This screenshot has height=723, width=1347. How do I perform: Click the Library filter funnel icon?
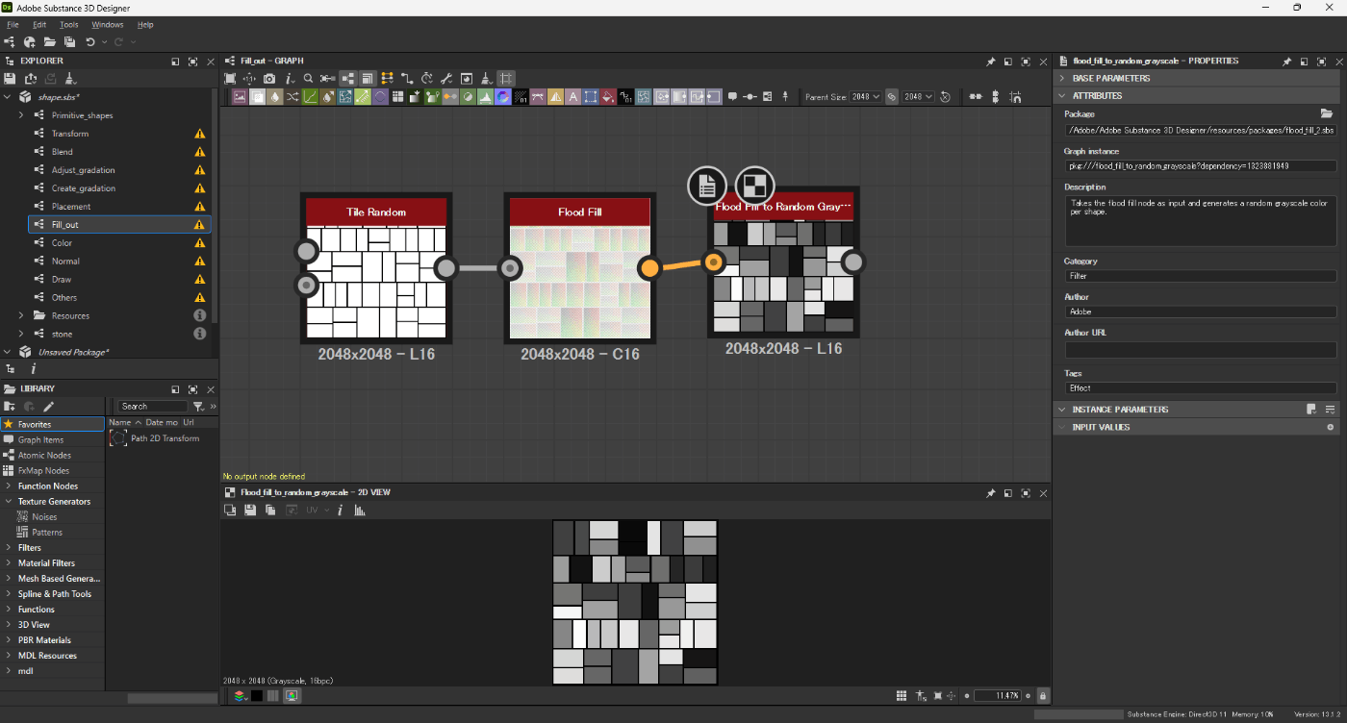pyautogui.click(x=198, y=406)
